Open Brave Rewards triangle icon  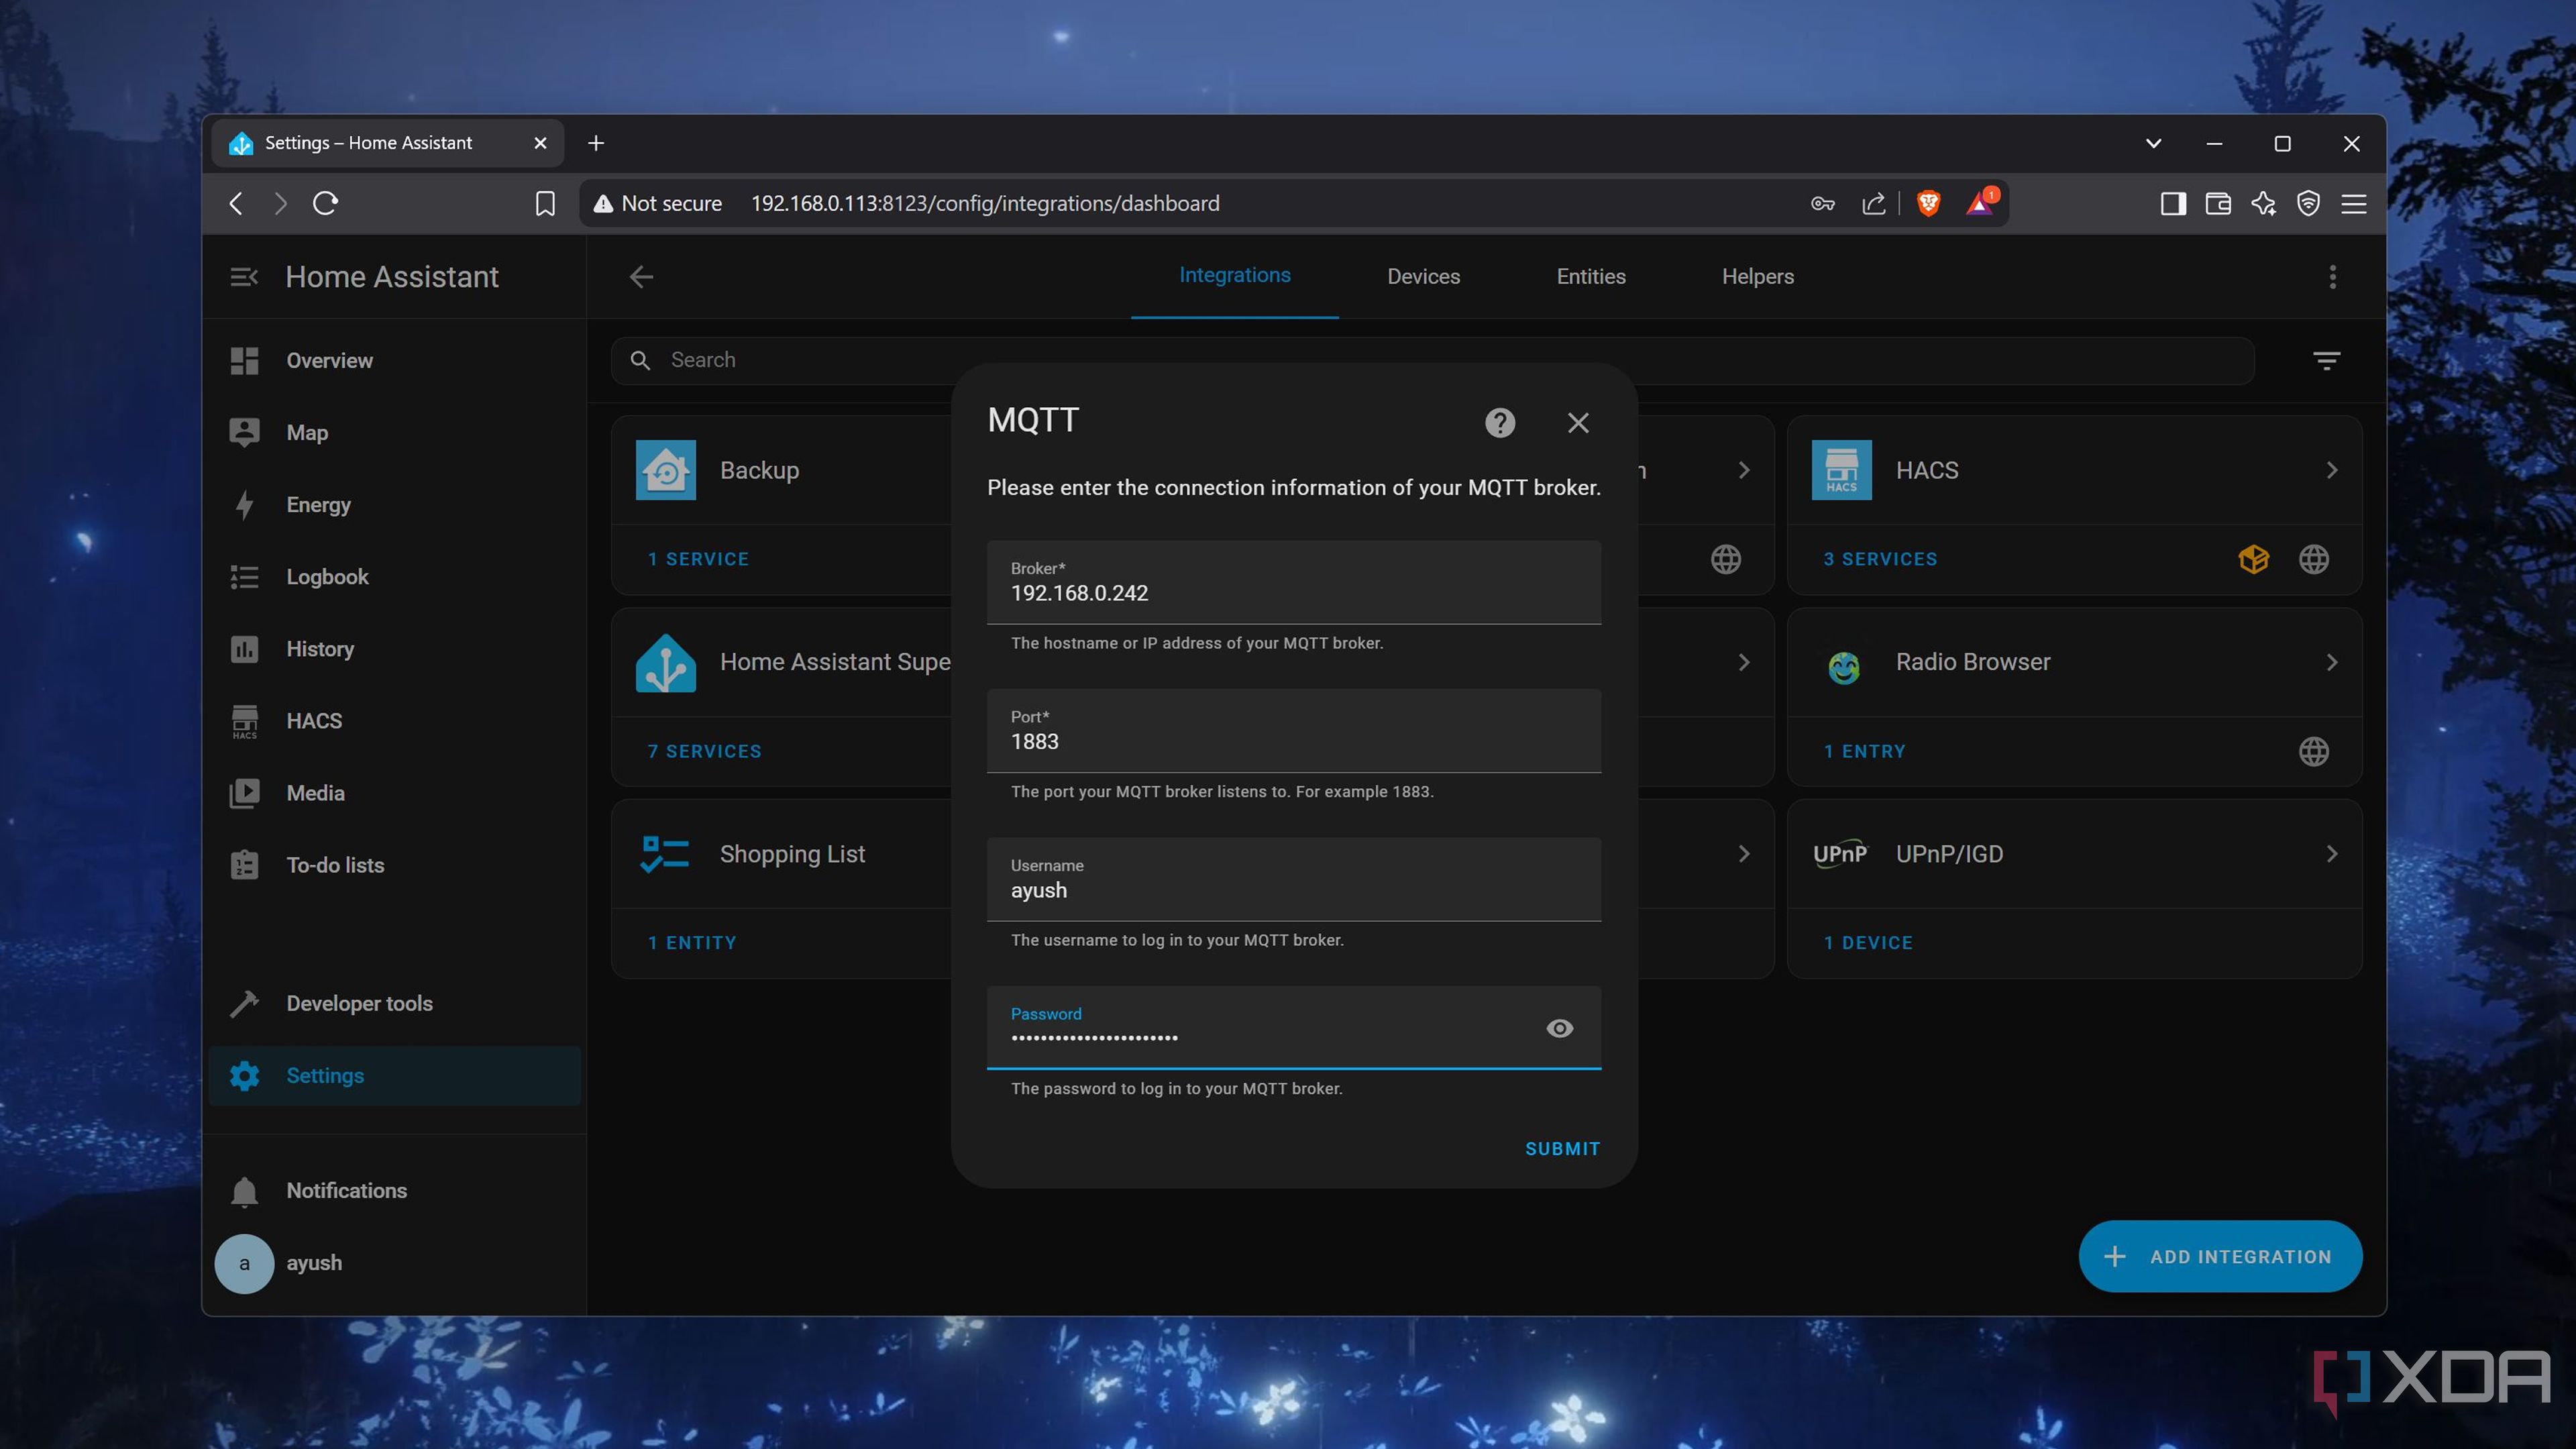click(1980, 203)
